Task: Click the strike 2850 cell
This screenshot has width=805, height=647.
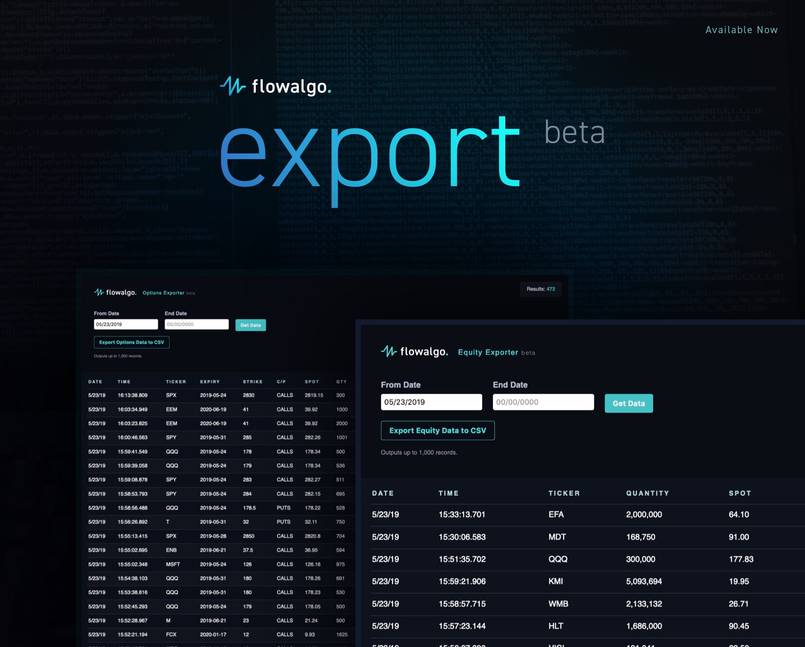Action: 249,536
